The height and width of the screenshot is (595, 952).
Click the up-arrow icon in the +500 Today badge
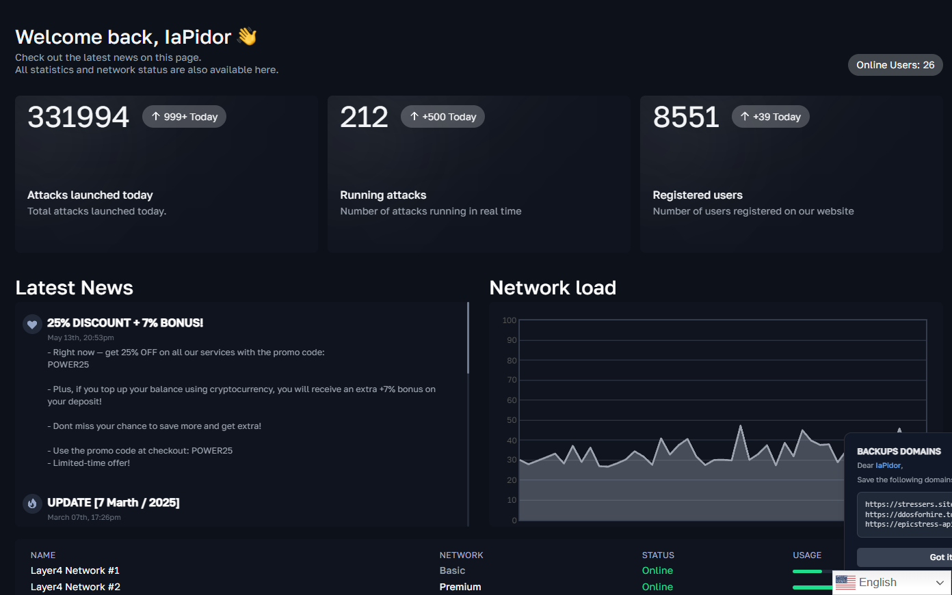tap(413, 116)
